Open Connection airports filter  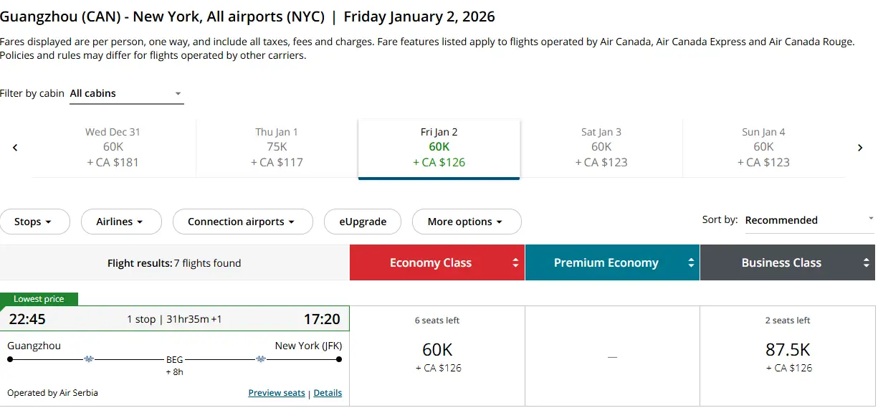click(242, 222)
